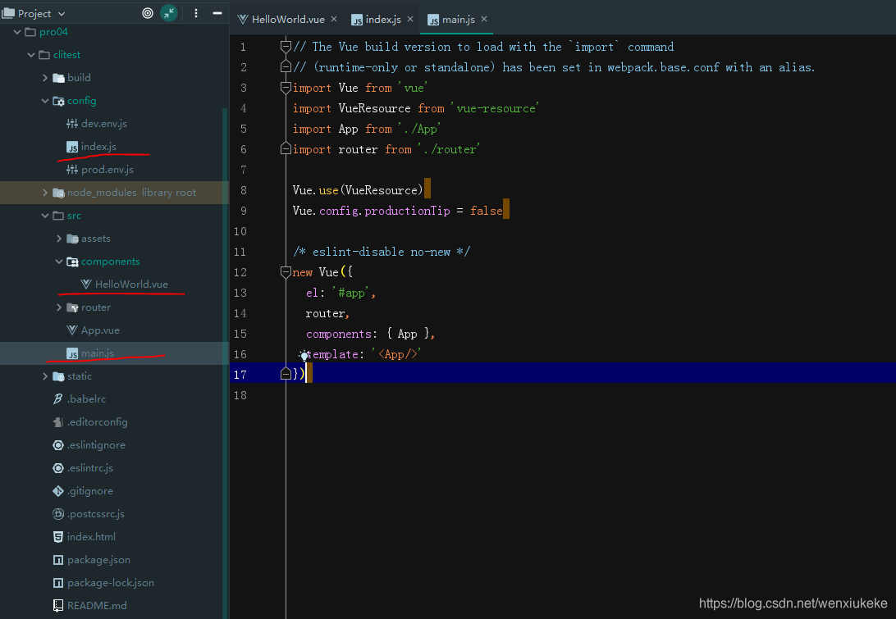
Task: Select the .eslintignore file
Action: pos(96,445)
